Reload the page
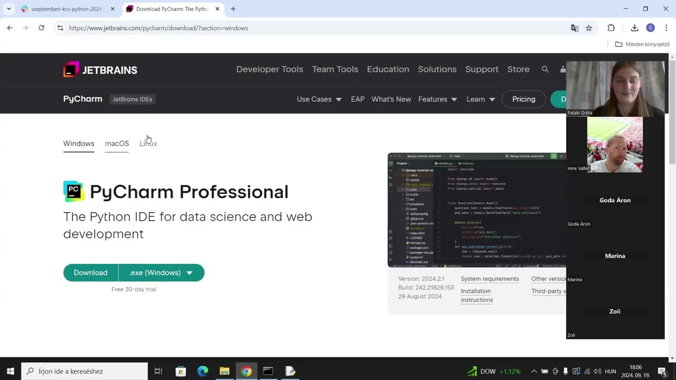This screenshot has width=676, height=380. coord(41,28)
